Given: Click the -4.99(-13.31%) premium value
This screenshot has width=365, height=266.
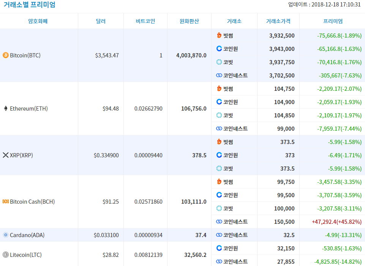Looking at the screenshot, I should tap(343, 235).
